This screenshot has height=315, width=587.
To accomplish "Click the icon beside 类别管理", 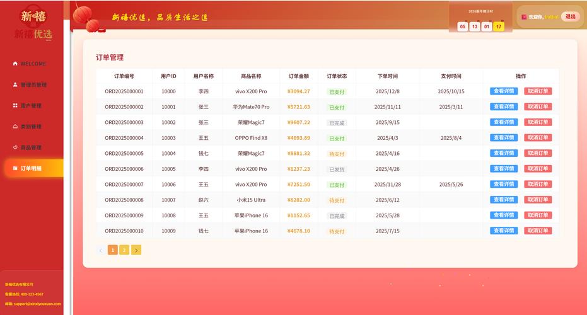I will (x=15, y=127).
